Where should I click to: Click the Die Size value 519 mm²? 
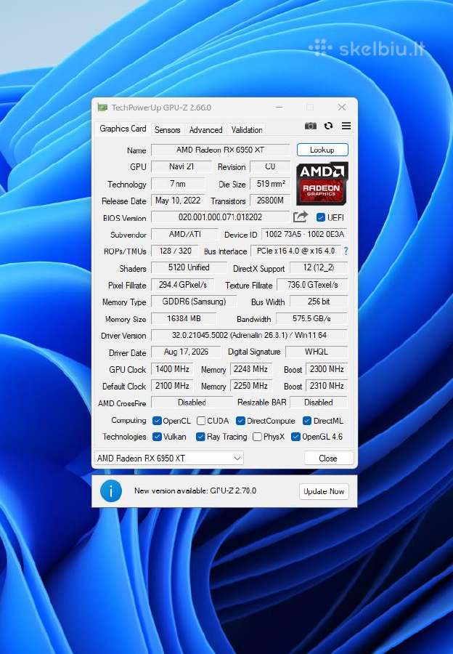[270, 184]
